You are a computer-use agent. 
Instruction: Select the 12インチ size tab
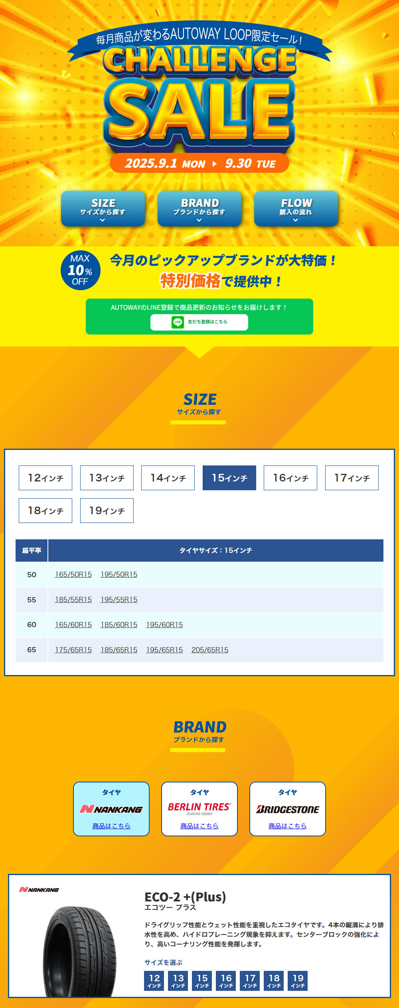click(x=45, y=478)
